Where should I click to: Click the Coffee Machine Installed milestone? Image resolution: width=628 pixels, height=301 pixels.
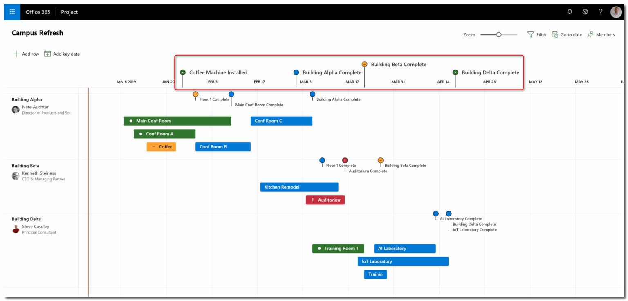pos(182,72)
